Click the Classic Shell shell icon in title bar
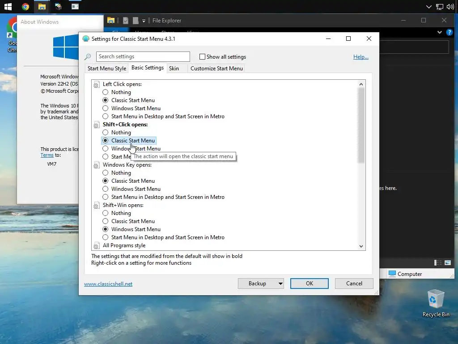The height and width of the screenshot is (344, 458). (86, 39)
